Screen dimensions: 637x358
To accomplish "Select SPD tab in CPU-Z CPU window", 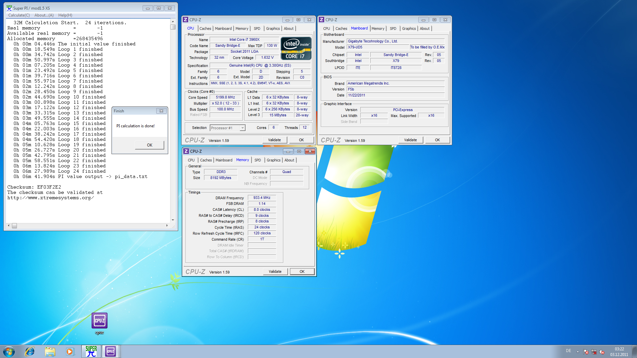I will click(257, 29).
